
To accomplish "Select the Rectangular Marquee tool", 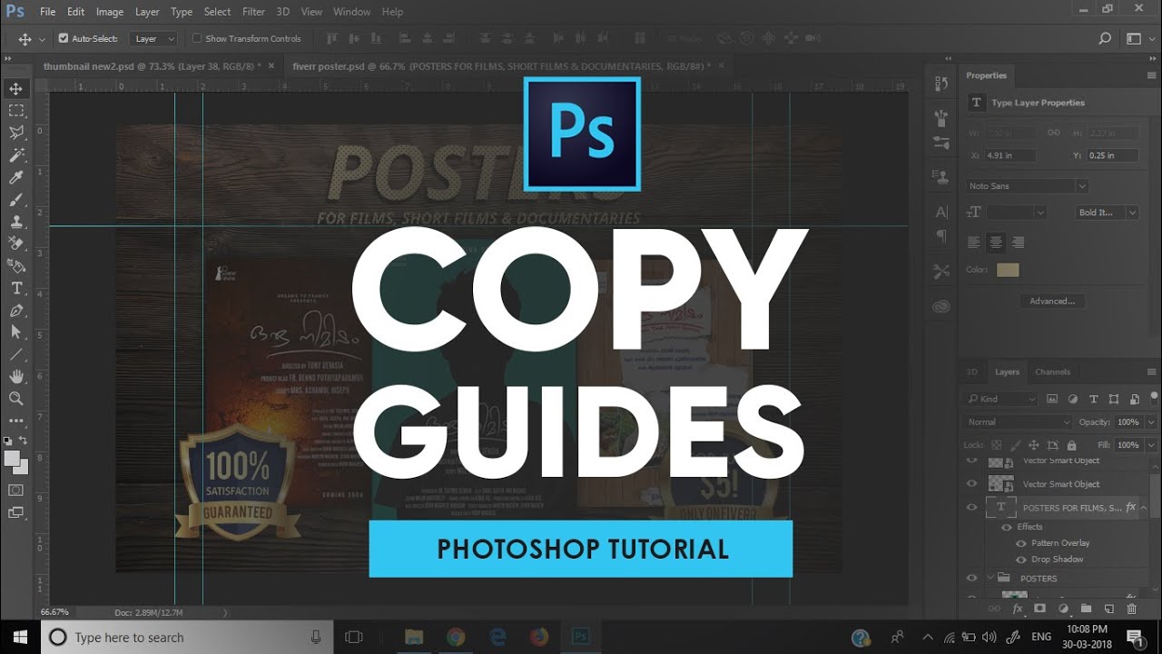I will (15, 111).
